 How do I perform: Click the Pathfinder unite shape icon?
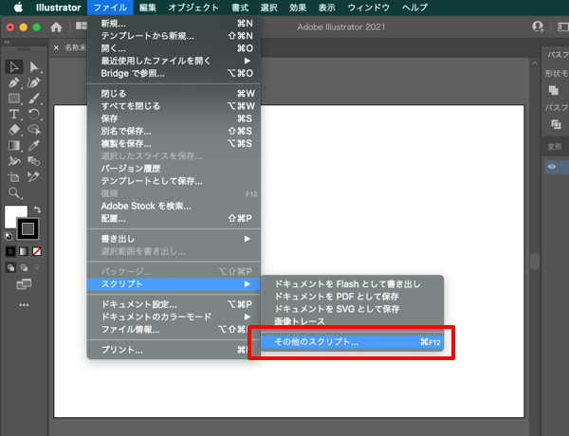tap(554, 90)
